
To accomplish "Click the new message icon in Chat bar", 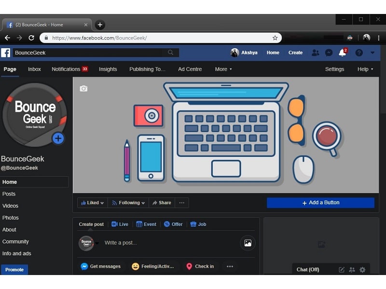I will coord(342,270).
